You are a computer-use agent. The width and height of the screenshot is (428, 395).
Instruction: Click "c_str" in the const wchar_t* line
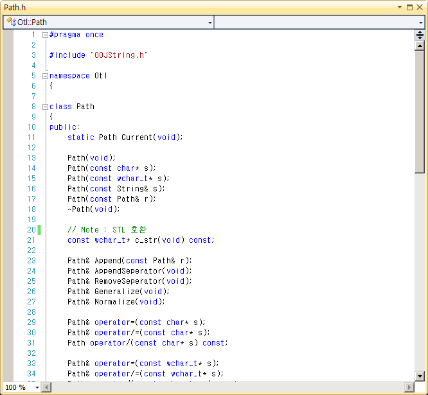(x=146, y=240)
